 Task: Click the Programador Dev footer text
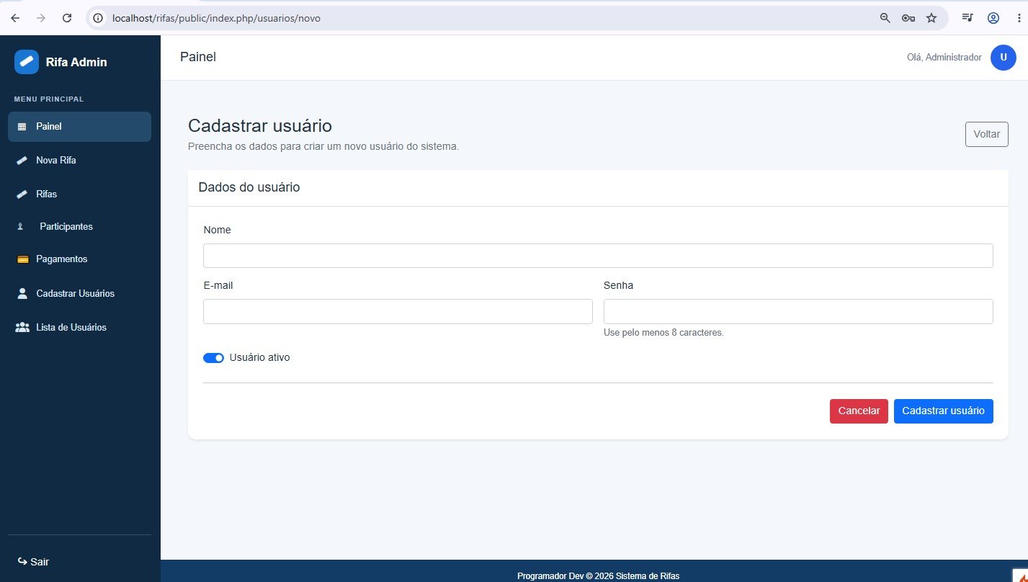coord(598,576)
